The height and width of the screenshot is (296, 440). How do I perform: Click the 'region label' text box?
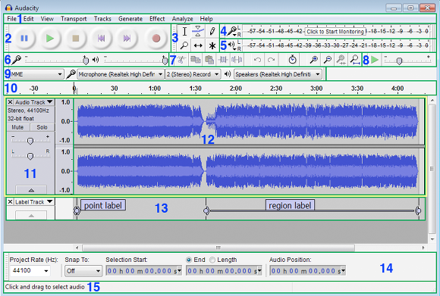pyautogui.click(x=290, y=205)
